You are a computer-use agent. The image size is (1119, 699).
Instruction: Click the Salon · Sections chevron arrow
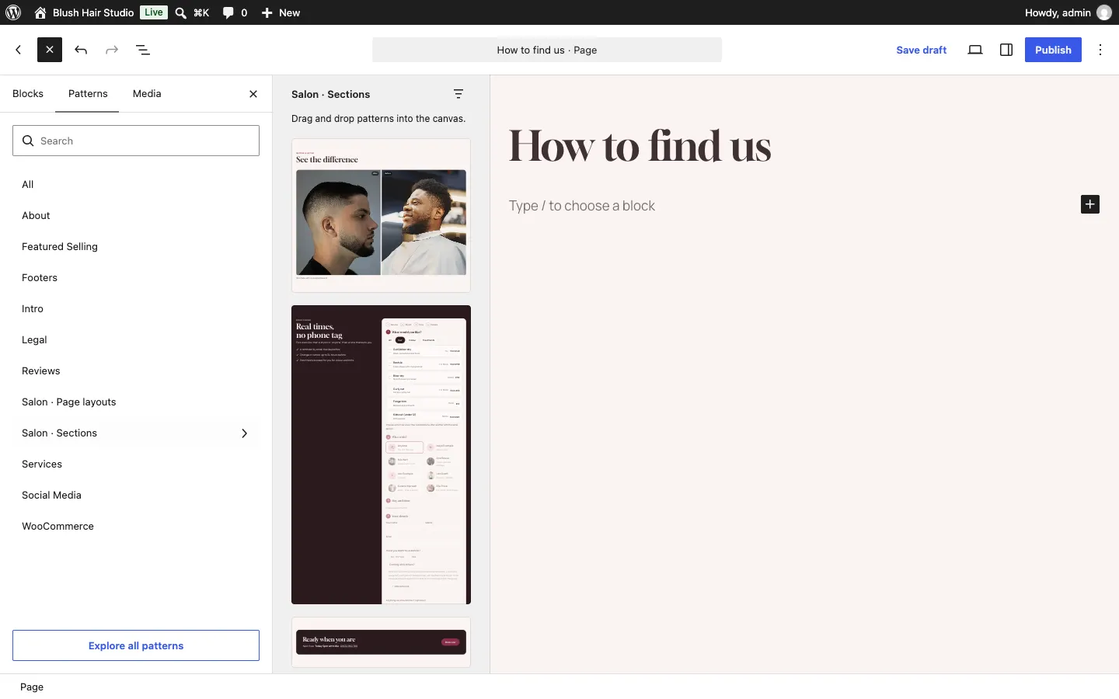click(244, 433)
